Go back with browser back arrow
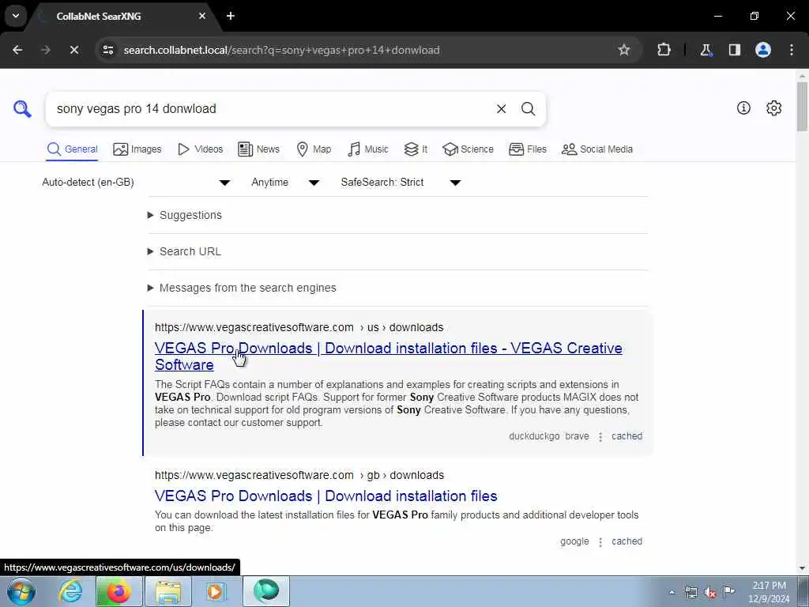 point(17,50)
